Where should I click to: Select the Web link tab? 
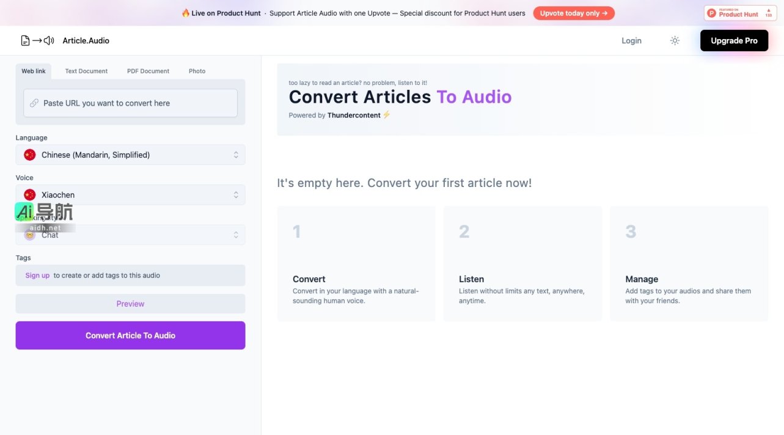click(x=34, y=71)
